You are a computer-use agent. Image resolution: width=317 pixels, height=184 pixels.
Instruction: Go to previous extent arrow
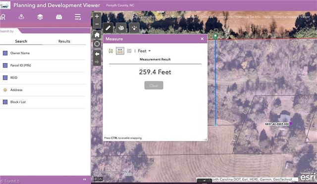tap(97, 54)
